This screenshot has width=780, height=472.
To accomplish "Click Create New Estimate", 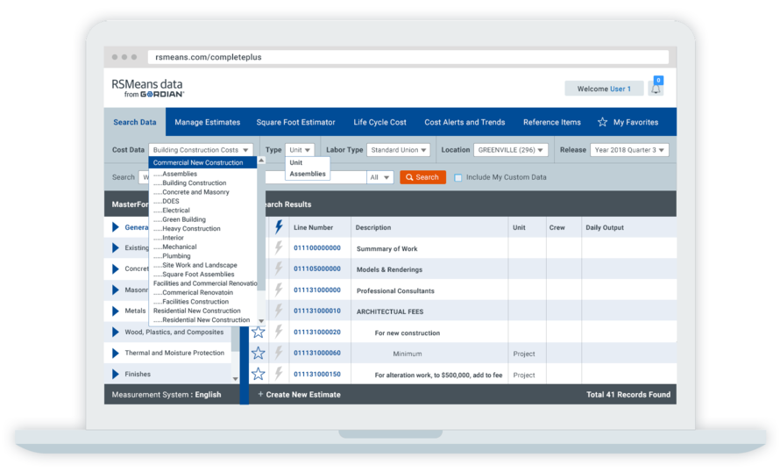I will click(303, 394).
